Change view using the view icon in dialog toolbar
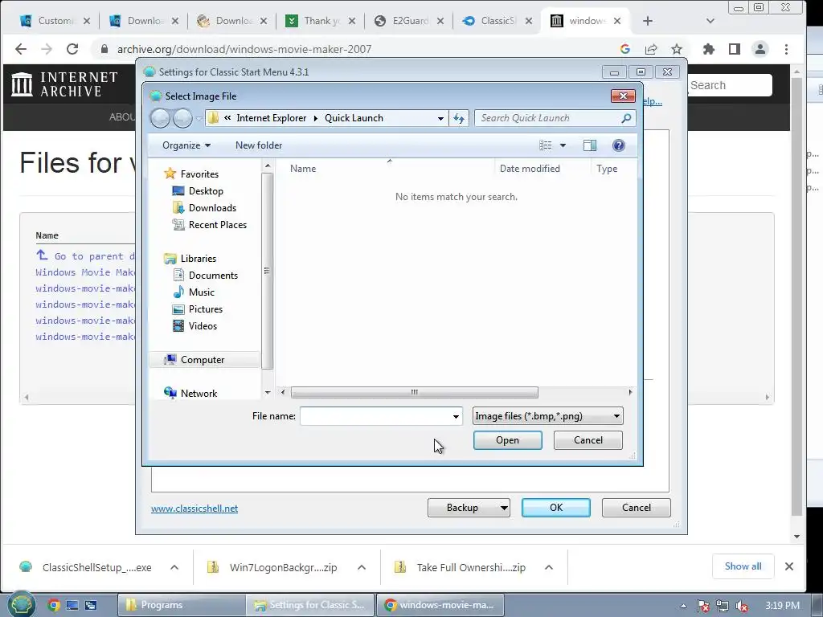This screenshot has width=823, height=617. (546, 145)
